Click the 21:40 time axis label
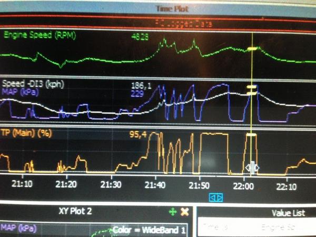Viewport: 316px width, 237px height. coord(155,185)
